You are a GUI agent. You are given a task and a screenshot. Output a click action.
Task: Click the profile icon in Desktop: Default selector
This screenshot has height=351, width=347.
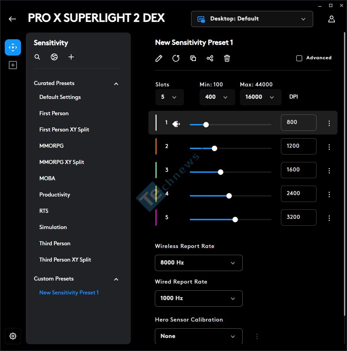pos(201,19)
